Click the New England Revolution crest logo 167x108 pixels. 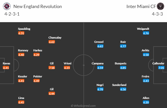[x=7, y=7]
